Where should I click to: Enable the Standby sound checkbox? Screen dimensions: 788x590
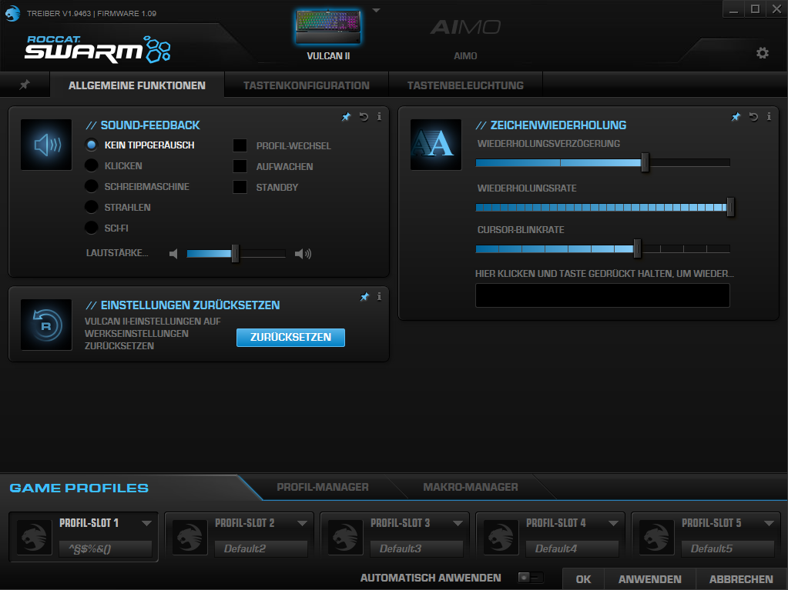(x=240, y=187)
